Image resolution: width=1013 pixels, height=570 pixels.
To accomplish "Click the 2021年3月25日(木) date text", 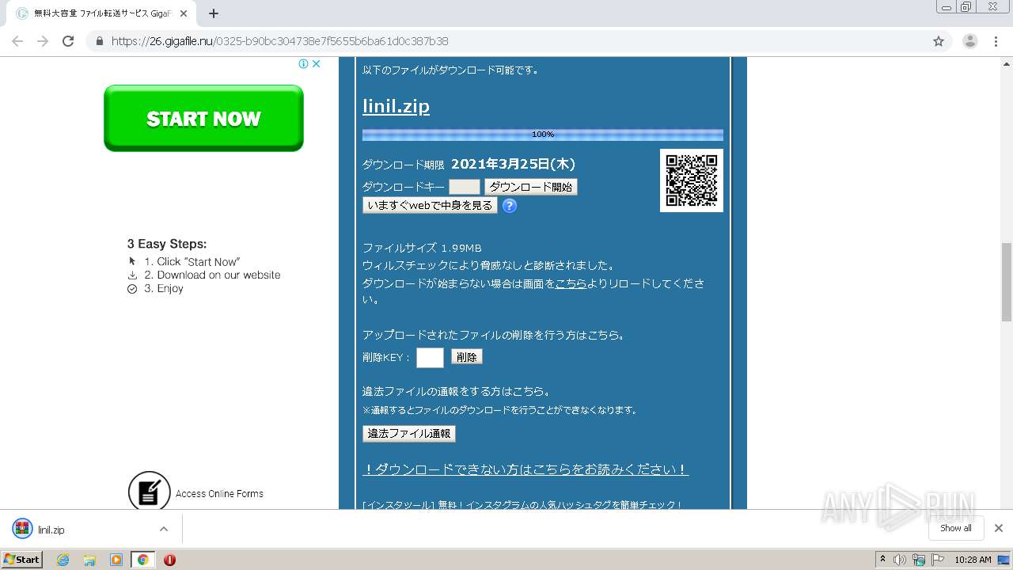I will click(x=513, y=164).
